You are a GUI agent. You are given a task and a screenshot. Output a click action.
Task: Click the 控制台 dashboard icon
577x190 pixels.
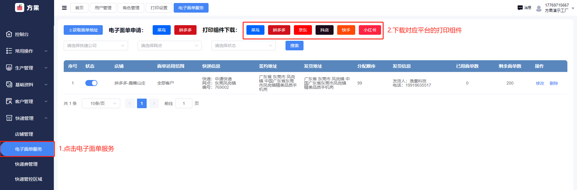coord(9,34)
